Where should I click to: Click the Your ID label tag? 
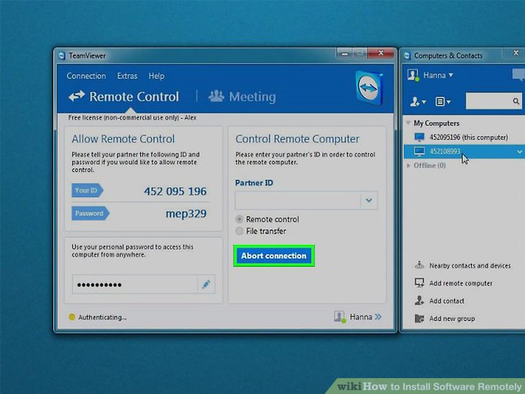pos(87,191)
